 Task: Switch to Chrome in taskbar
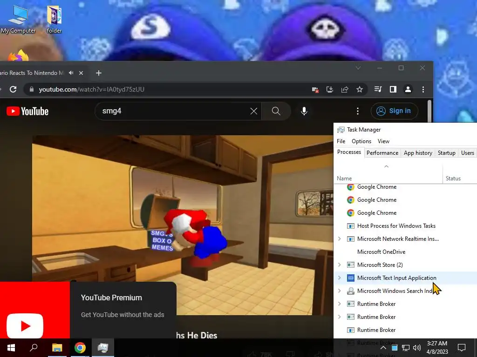pyautogui.click(x=80, y=348)
